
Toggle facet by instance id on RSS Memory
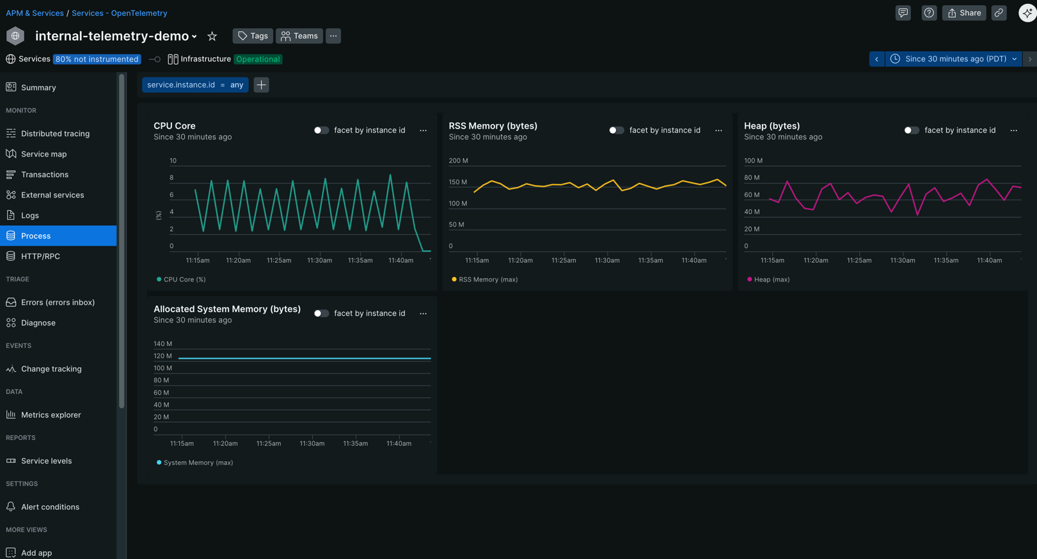616,130
